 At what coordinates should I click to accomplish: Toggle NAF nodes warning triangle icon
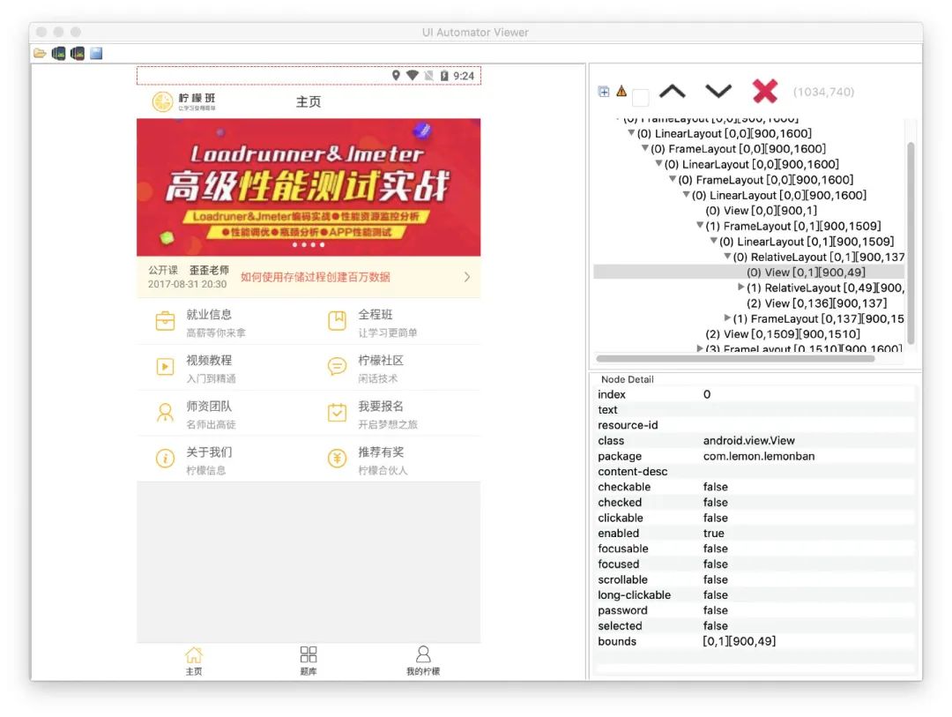pos(621,91)
